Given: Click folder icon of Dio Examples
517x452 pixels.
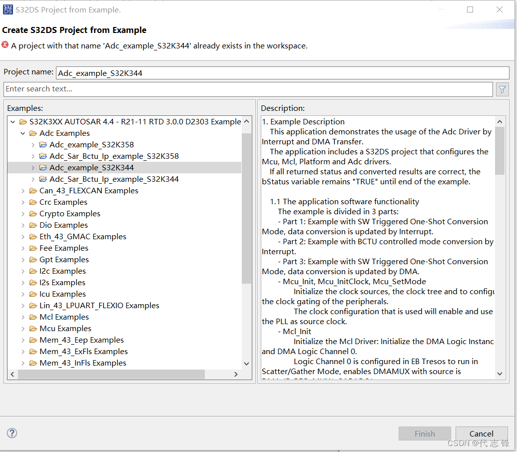Looking at the screenshot, I should [33, 225].
